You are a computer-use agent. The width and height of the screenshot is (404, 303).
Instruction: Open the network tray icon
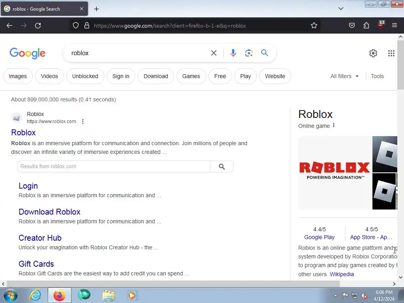click(x=355, y=296)
